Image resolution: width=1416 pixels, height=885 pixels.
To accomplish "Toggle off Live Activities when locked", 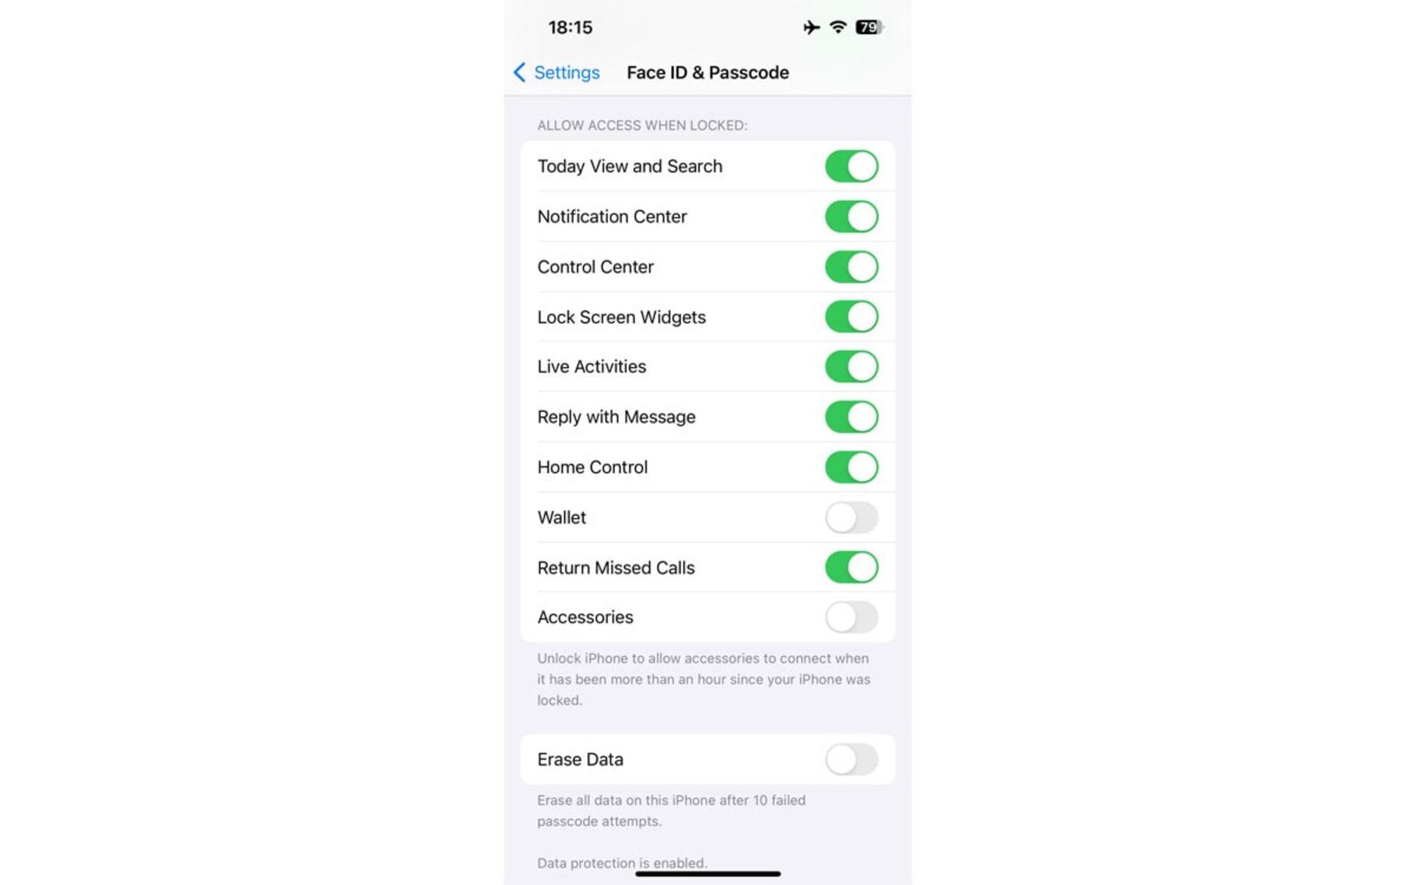I will point(851,366).
